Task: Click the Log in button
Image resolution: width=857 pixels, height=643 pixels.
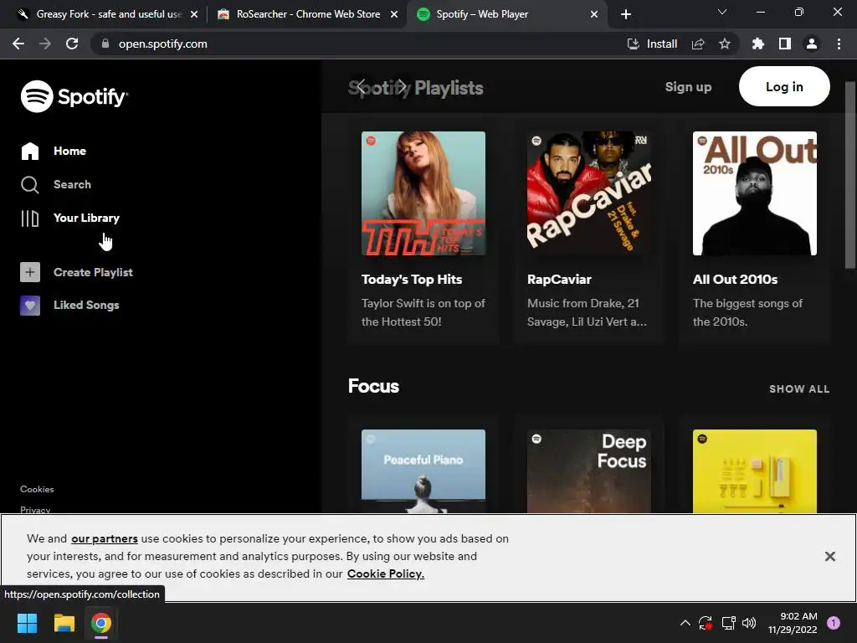Action: tap(784, 86)
